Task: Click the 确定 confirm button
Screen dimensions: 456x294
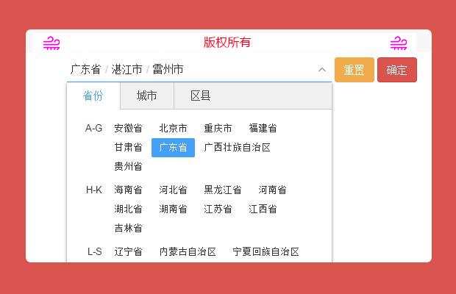Action: point(397,70)
